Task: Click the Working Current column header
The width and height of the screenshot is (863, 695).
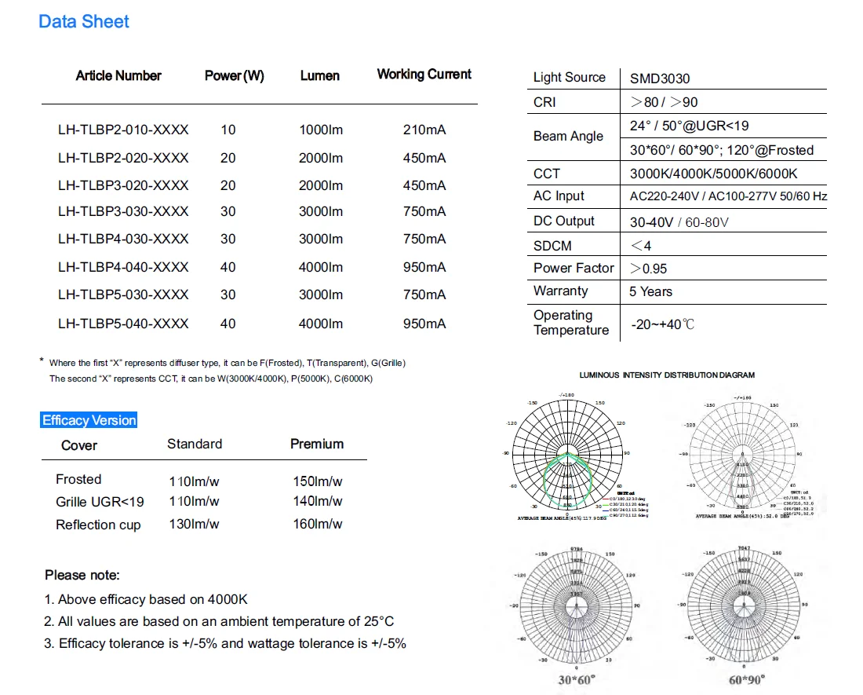Action: [424, 74]
